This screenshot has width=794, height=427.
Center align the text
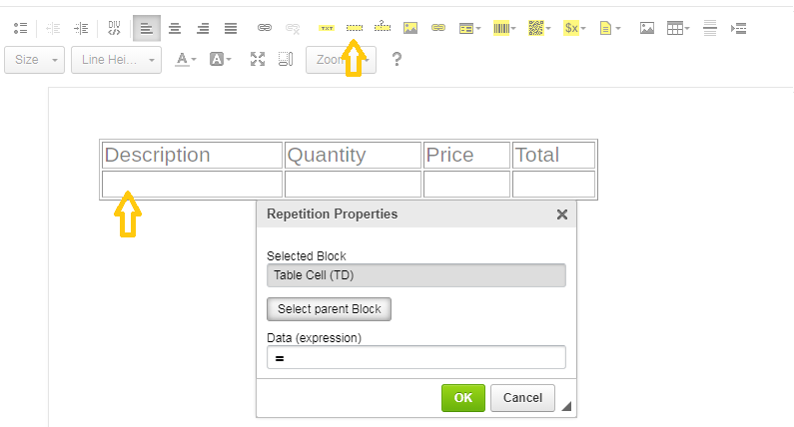(175, 28)
